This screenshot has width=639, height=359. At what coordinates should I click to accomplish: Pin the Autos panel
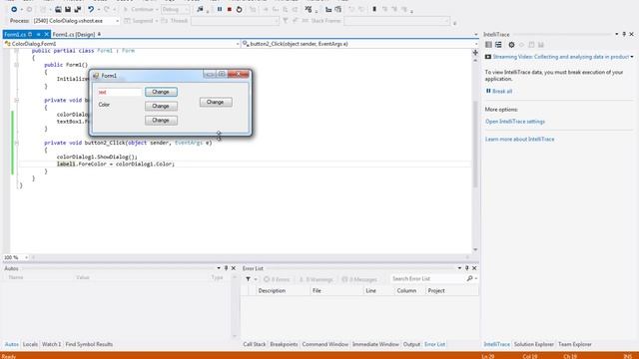pyautogui.click(x=227, y=268)
